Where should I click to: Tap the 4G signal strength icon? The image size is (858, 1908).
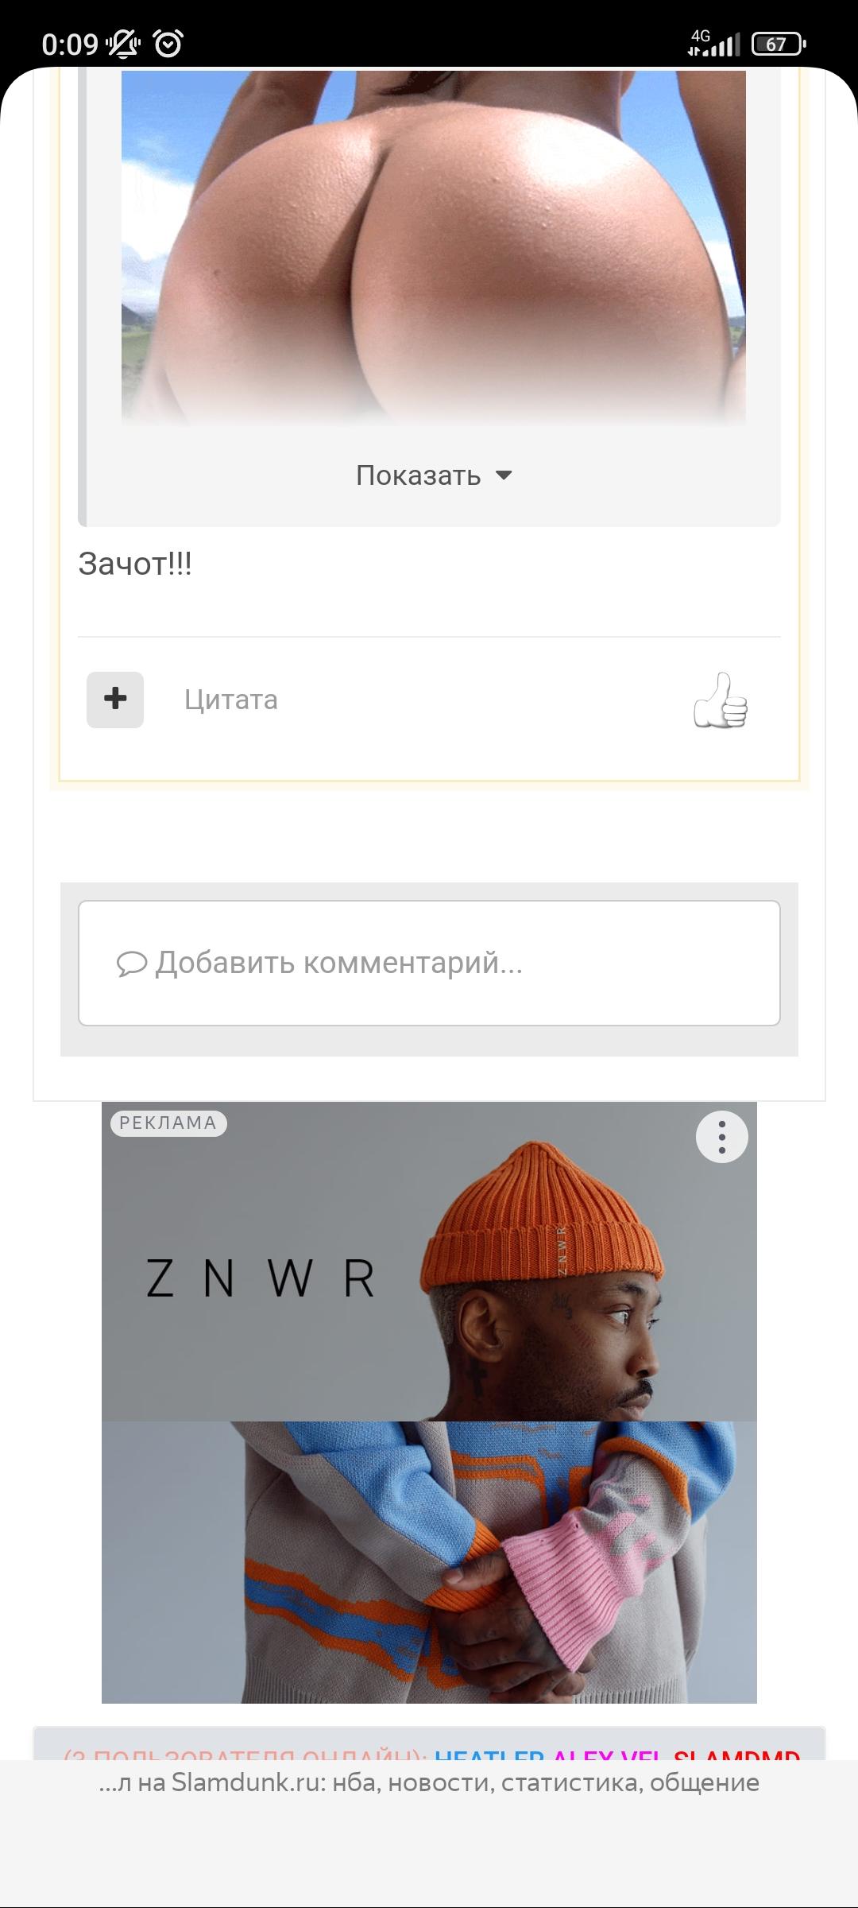[x=713, y=43]
